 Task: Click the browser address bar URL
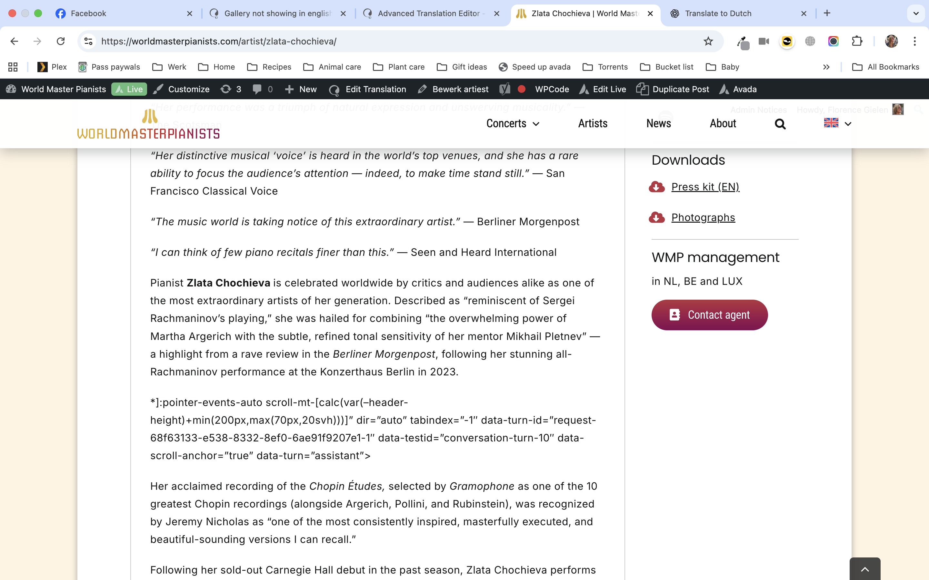219,42
